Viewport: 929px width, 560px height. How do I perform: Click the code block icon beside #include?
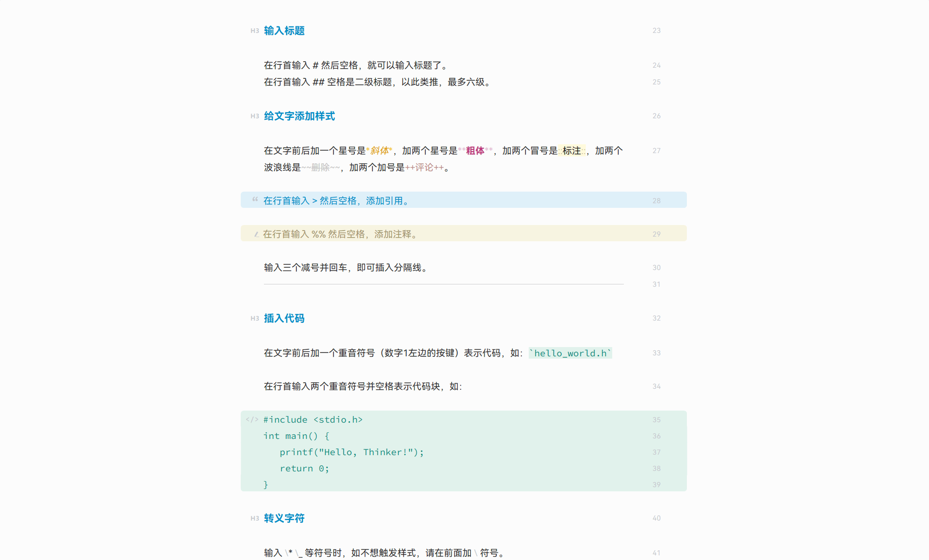click(x=252, y=419)
